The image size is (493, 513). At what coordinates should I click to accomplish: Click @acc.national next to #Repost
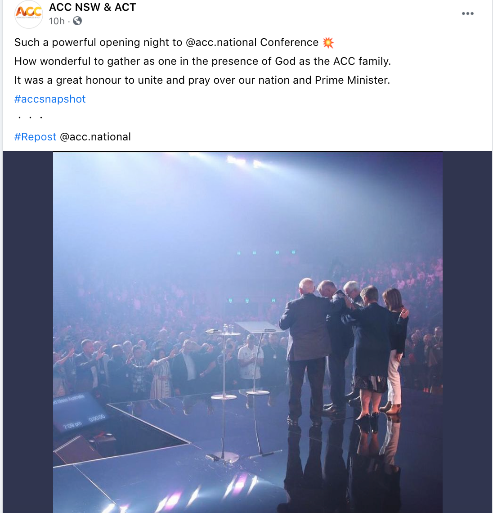[95, 137]
